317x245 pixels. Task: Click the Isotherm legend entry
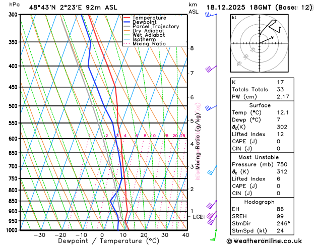[x=140, y=39]
